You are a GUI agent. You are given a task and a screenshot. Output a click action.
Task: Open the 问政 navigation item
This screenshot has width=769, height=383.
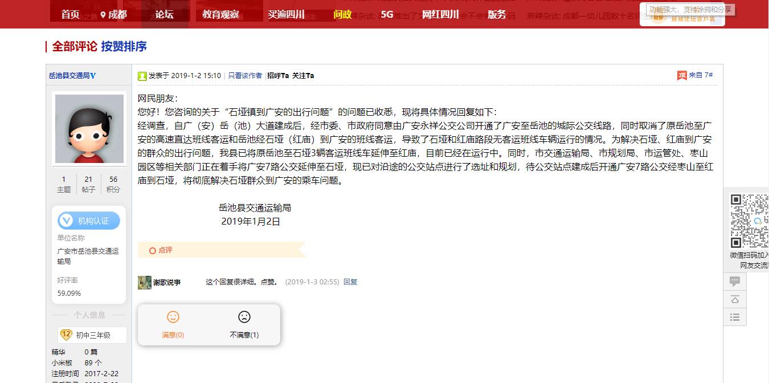tap(342, 14)
